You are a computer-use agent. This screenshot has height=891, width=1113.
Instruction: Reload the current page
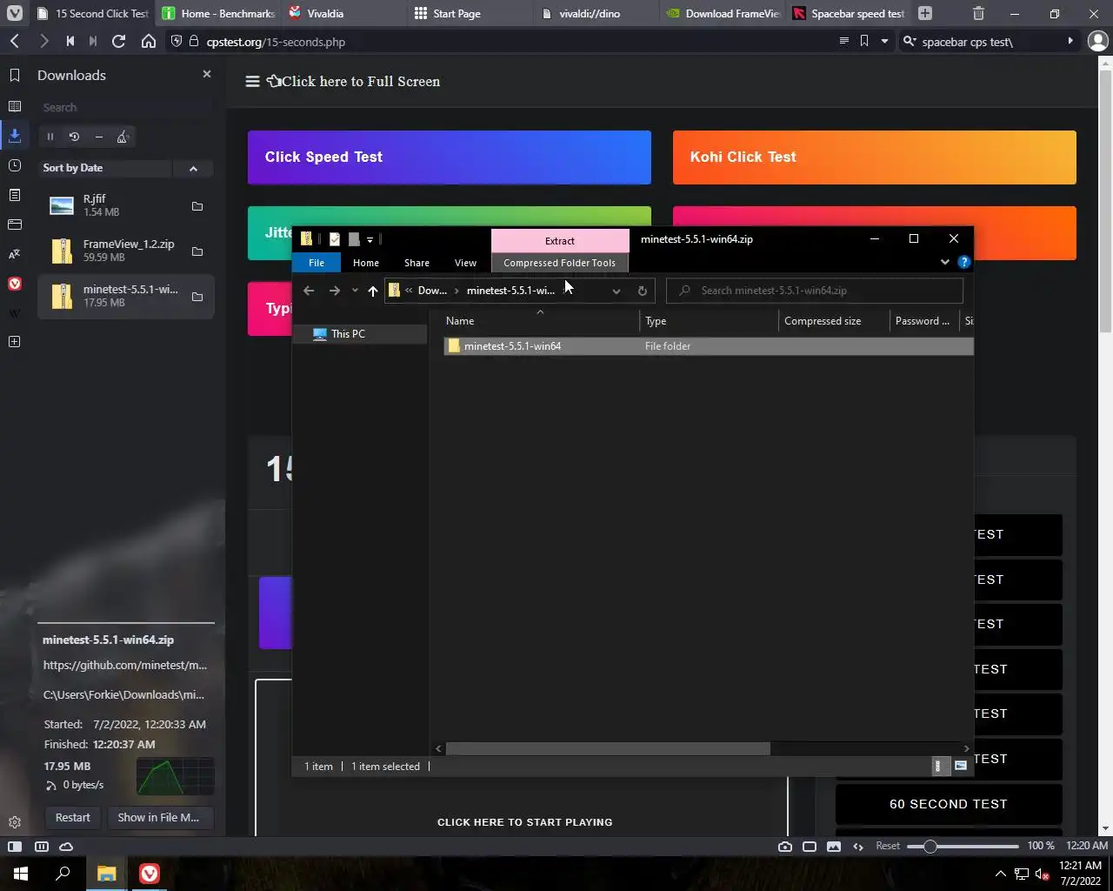coord(119,41)
